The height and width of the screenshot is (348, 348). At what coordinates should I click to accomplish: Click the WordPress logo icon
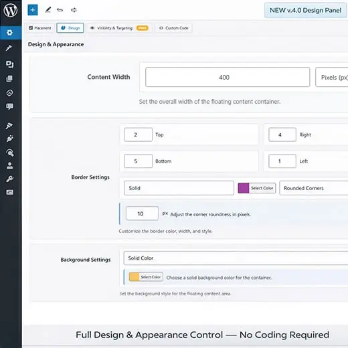click(10, 10)
